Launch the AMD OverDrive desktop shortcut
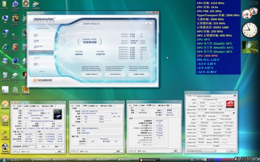The height and width of the screenshot is (162, 260). pyautogui.click(x=15, y=36)
